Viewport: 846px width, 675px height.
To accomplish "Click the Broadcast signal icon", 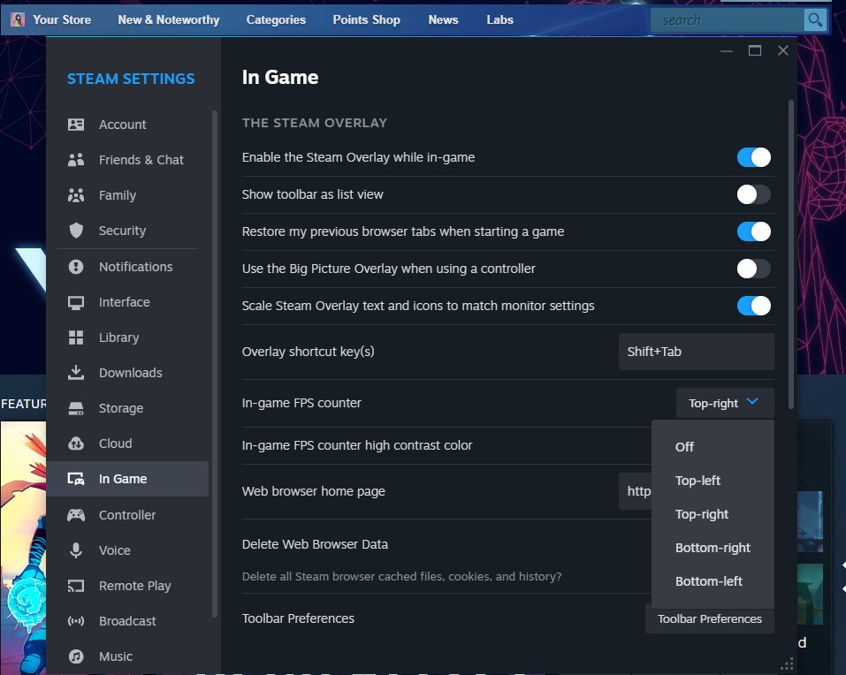I will click(76, 621).
